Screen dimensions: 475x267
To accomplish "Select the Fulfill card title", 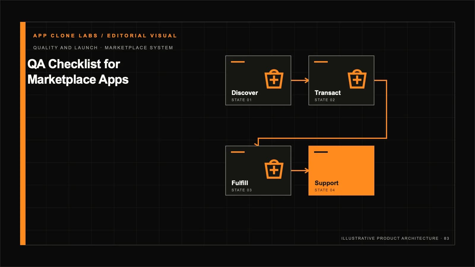I will pos(240,183).
